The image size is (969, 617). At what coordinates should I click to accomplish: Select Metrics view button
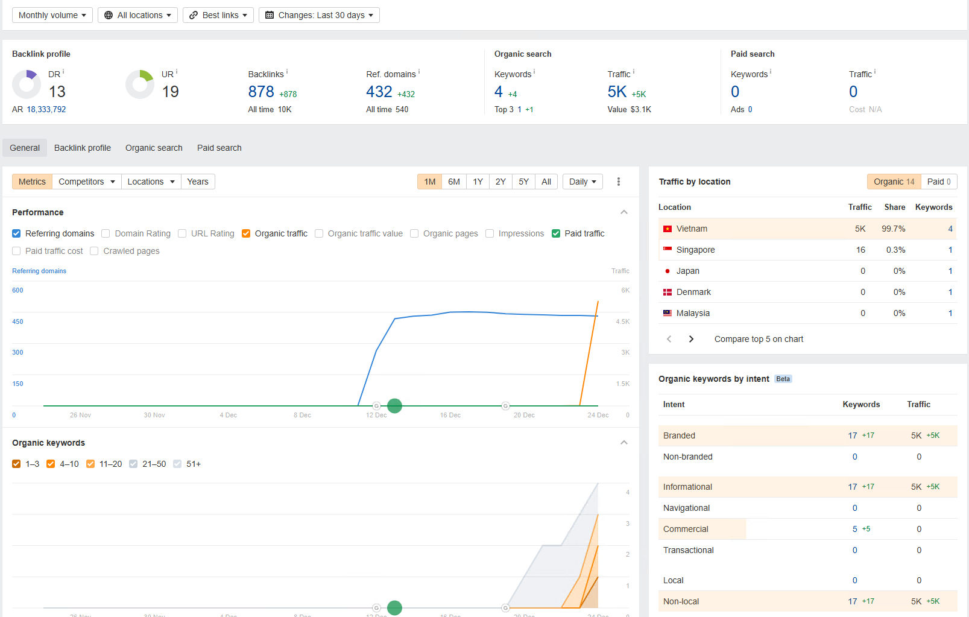[32, 182]
